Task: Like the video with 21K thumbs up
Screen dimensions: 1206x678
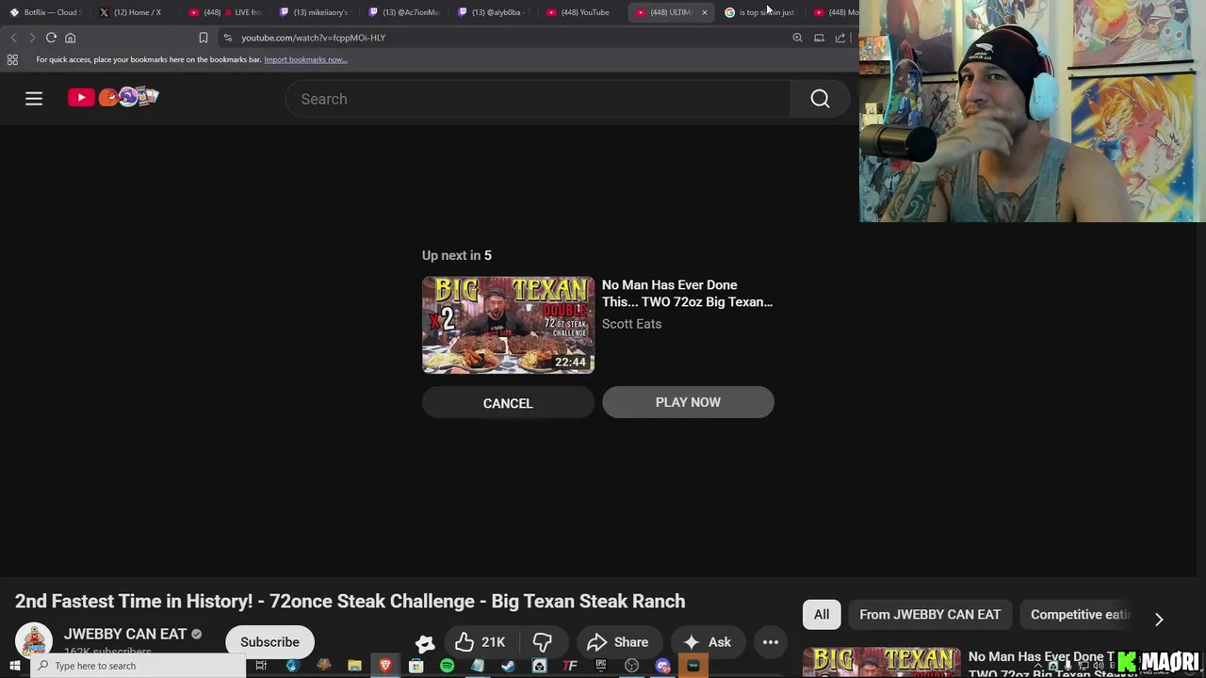Action: (x=481, y=642)
